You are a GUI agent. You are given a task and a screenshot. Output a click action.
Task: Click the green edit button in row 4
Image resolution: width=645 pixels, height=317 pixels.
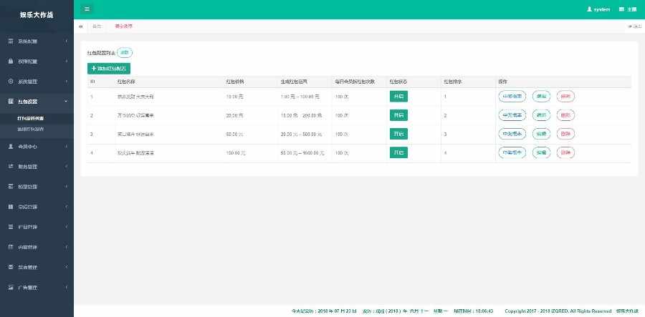tap(541, 152)
